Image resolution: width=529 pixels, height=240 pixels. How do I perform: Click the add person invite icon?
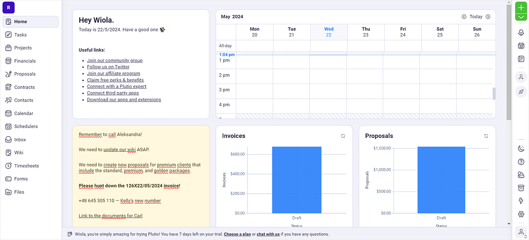[521, 77]
